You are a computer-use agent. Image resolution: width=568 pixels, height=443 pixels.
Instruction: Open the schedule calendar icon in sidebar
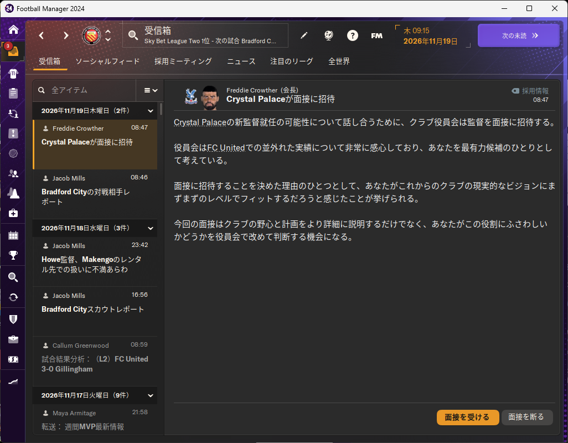(x=13, y=235)
